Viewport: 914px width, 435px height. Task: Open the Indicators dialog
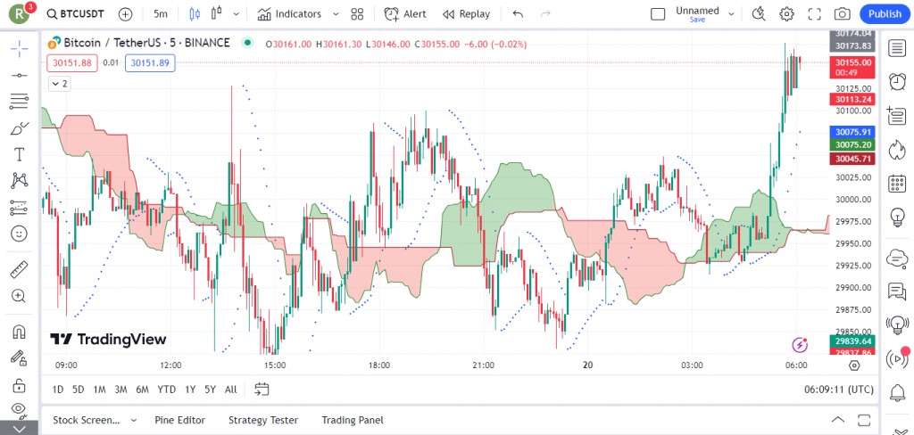(x=290, y=14)
